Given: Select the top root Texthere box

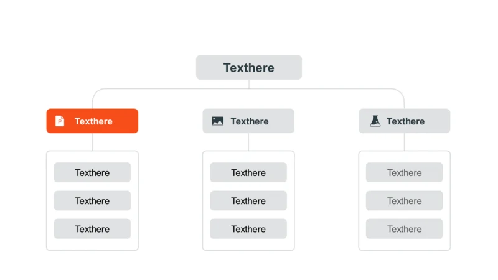Looking at the screenshot, I should [x=248, y=67].
